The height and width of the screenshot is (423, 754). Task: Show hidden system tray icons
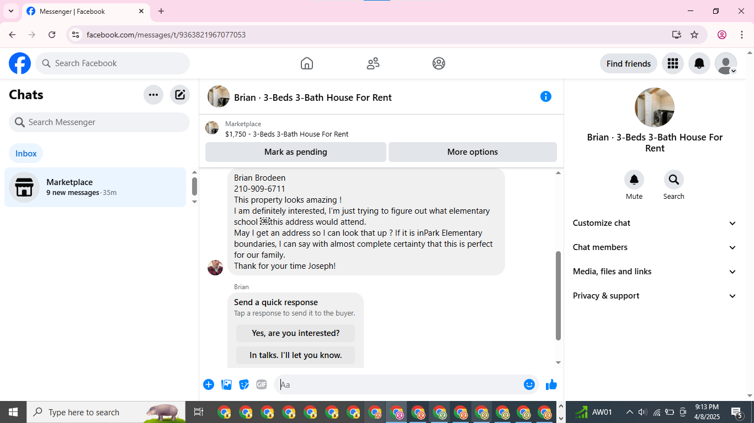[x=629, y=412]
